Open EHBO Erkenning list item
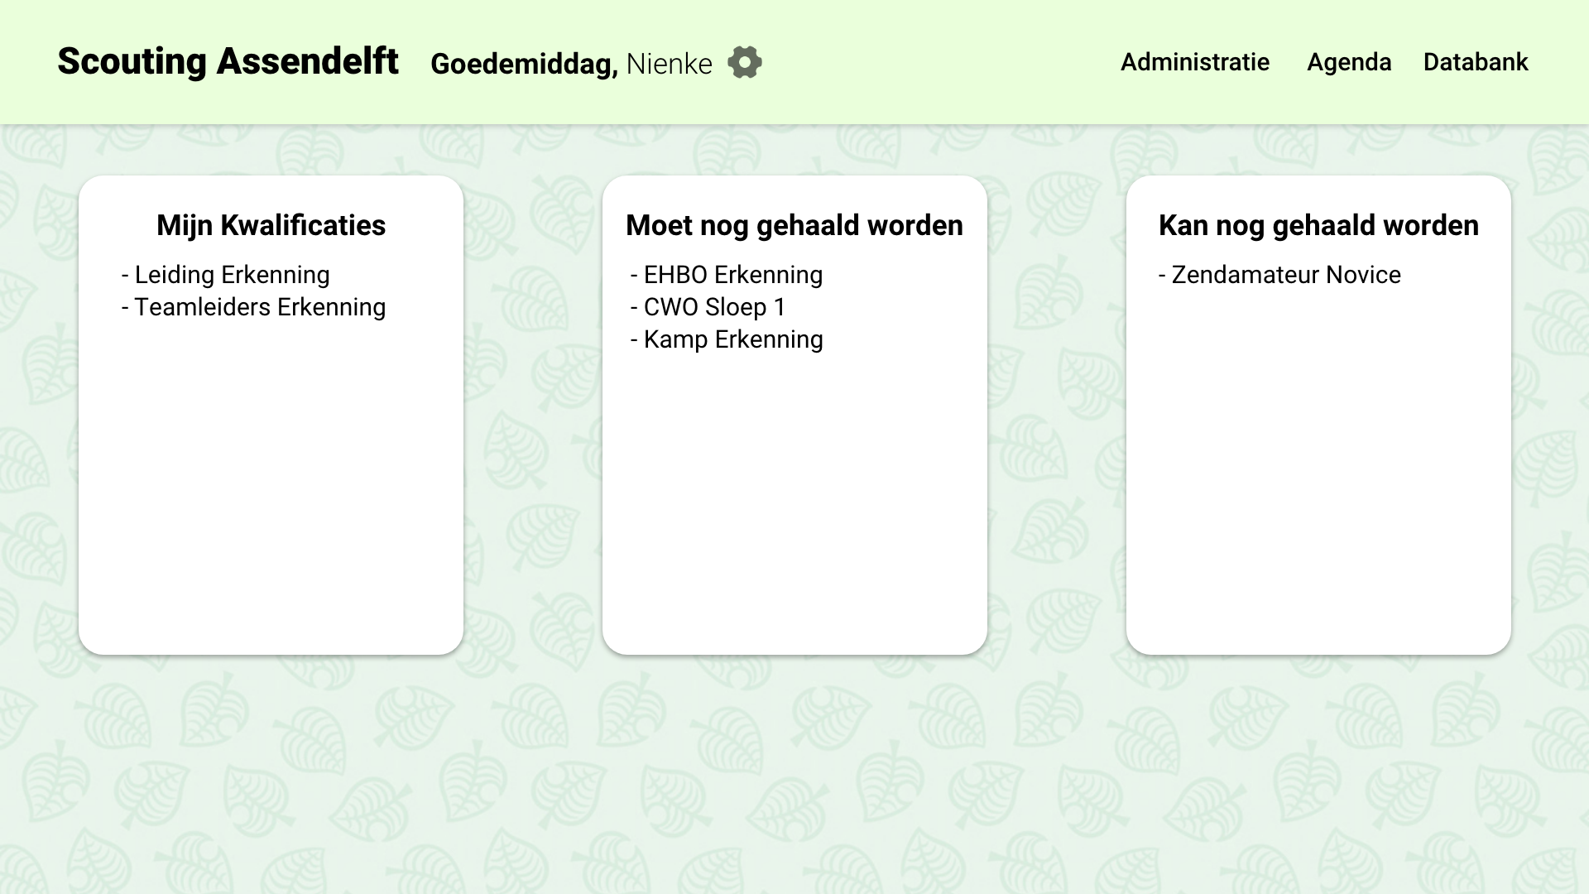Viewport: 1589px width, 894px height. [x=732, y=275]
